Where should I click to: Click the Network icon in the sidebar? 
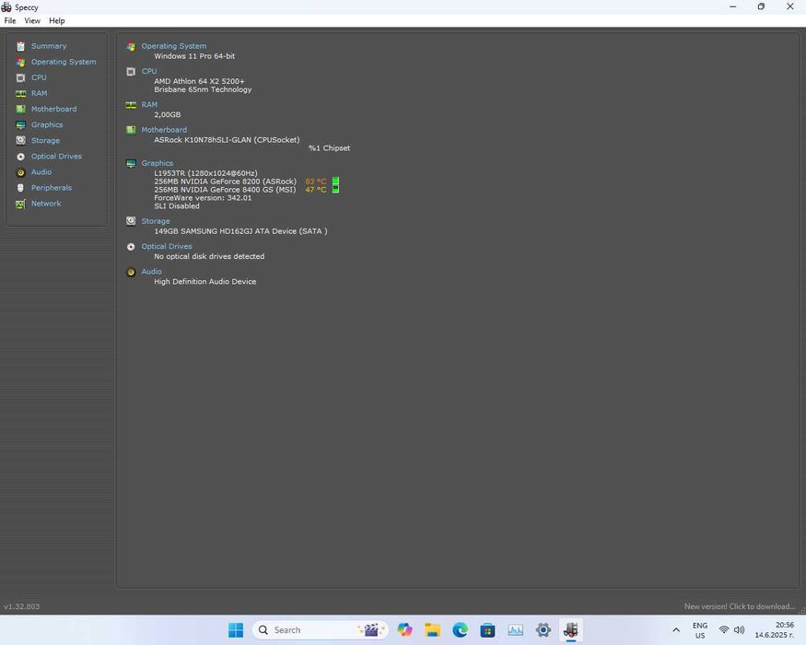pyautogui.click(x=20, y=205)
